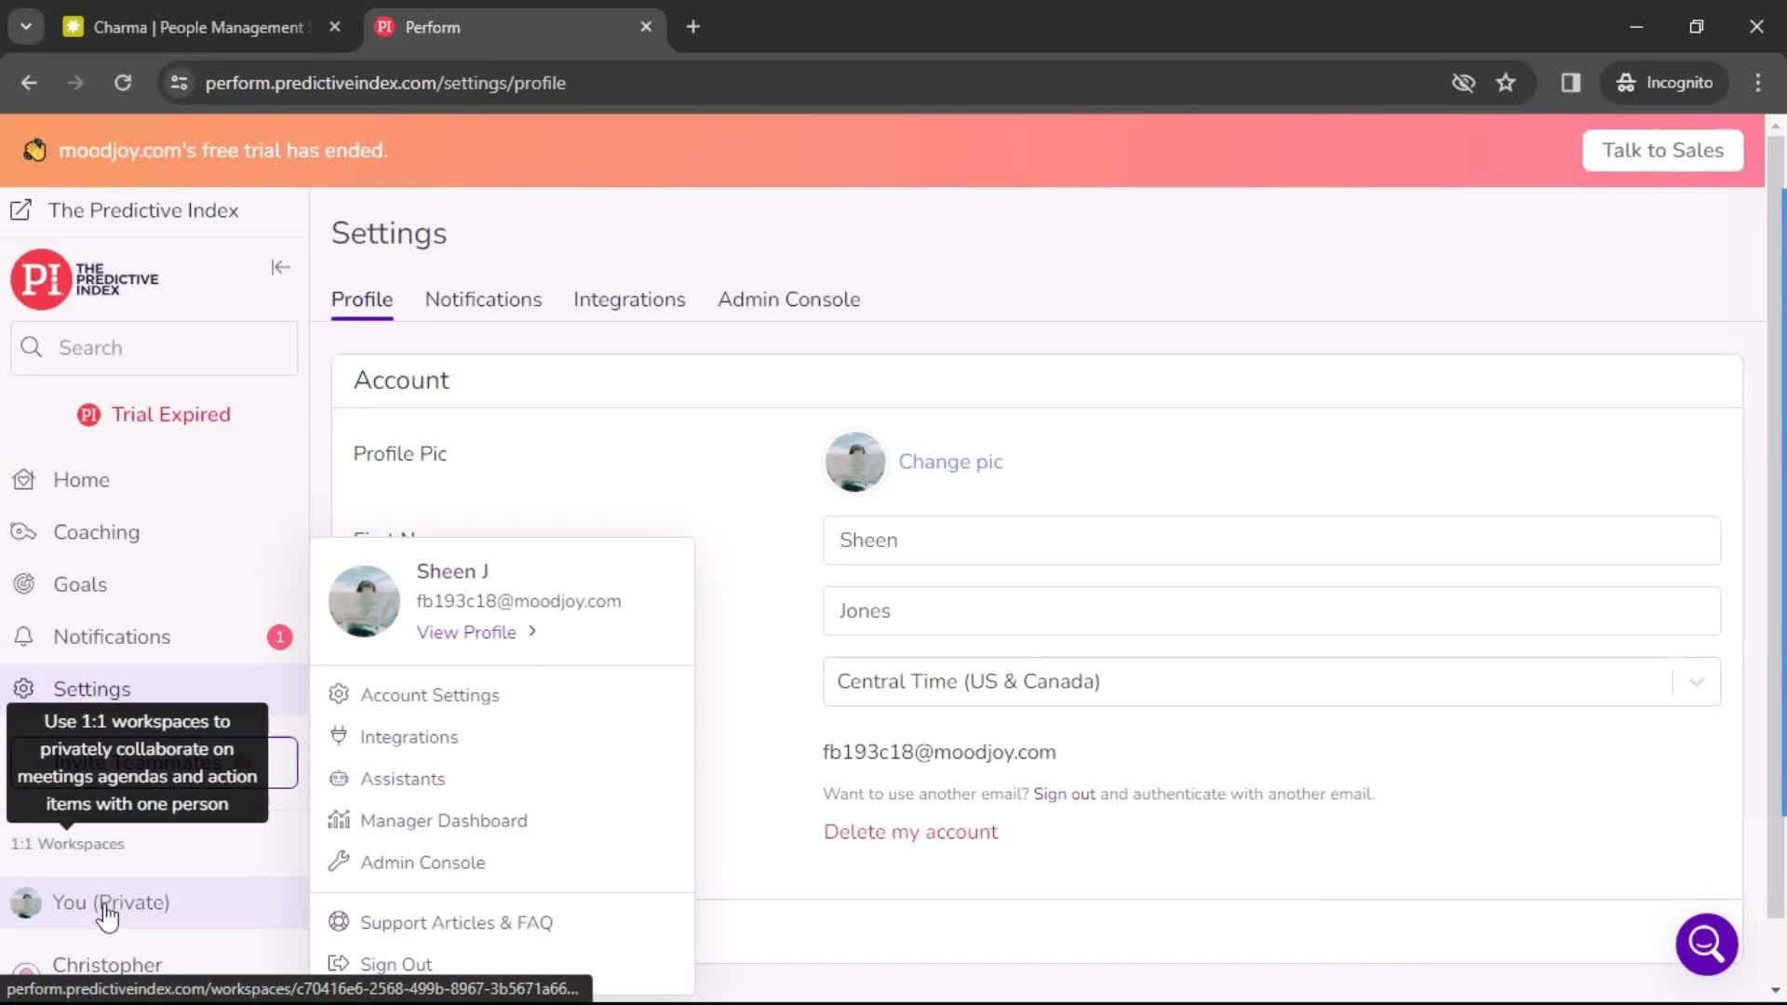This screenshot has width=1787, height=1005.
Task: Collapse the sidebar with the arrow icon
Action: (280, 268)
